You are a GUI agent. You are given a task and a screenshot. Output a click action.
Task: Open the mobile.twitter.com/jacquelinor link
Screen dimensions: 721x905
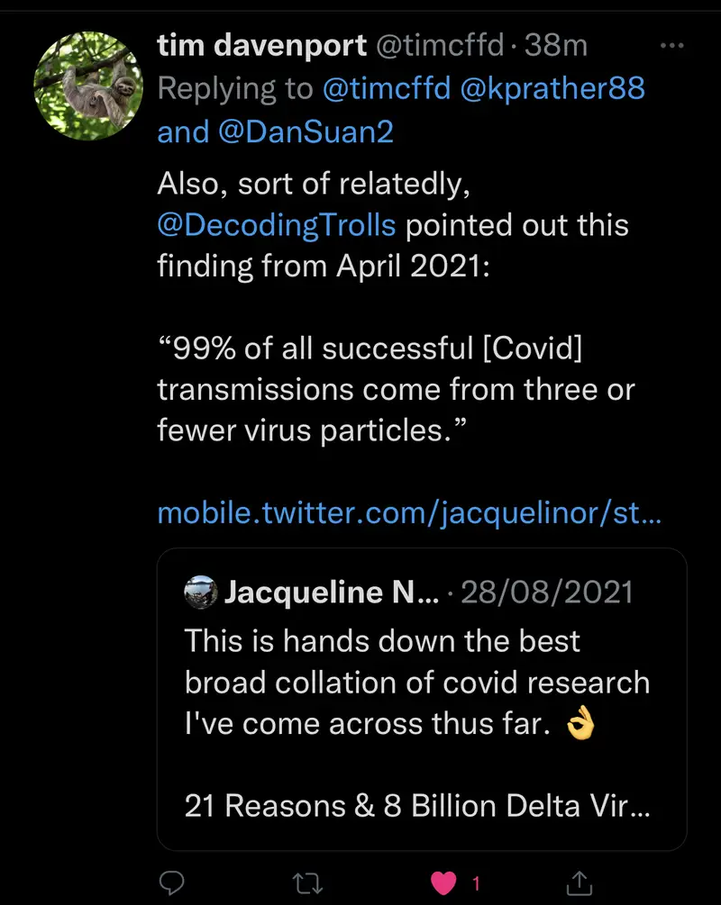409,513
